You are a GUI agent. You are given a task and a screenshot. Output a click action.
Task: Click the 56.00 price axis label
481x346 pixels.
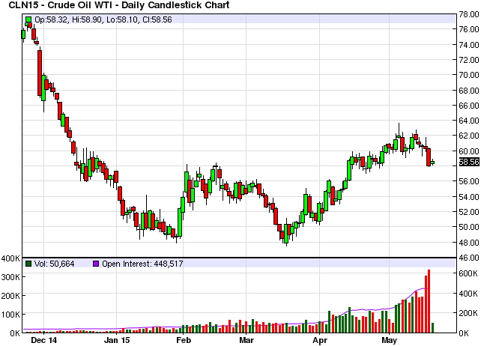click(469, 181)
